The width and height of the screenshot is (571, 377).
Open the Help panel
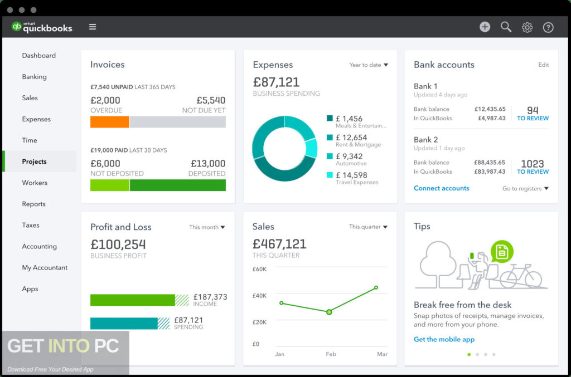click(548, 27)
